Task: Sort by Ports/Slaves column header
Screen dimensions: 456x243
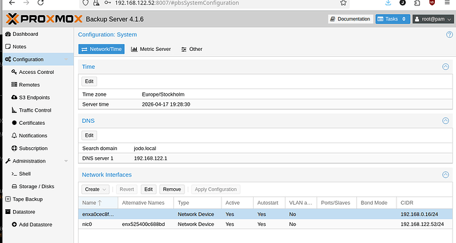Action: (337, 203)
